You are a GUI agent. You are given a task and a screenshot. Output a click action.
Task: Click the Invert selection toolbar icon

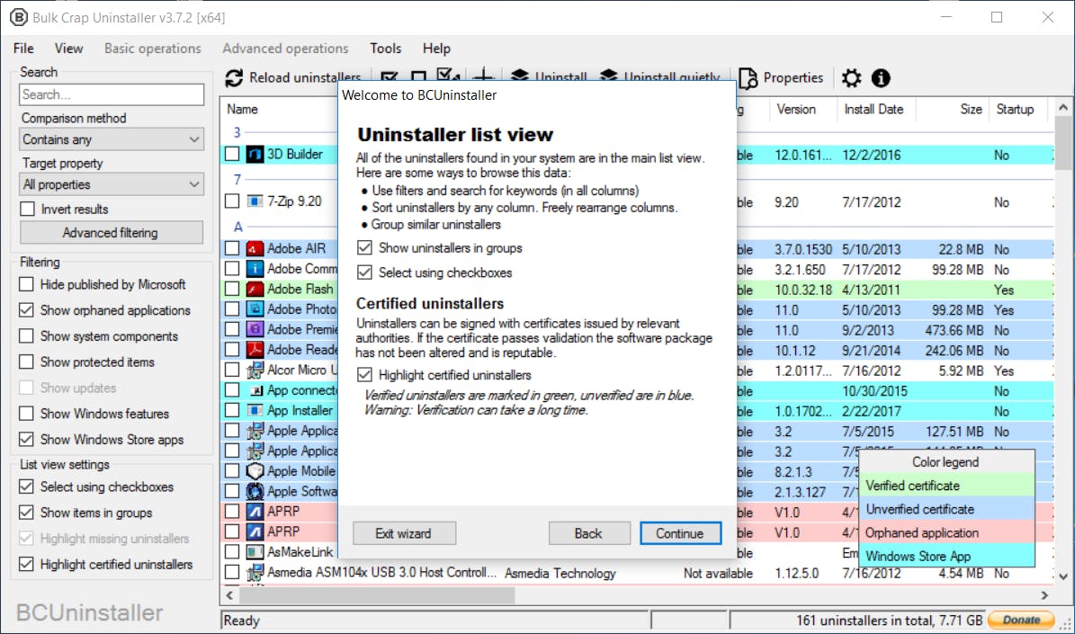click(x=448, y=76)
